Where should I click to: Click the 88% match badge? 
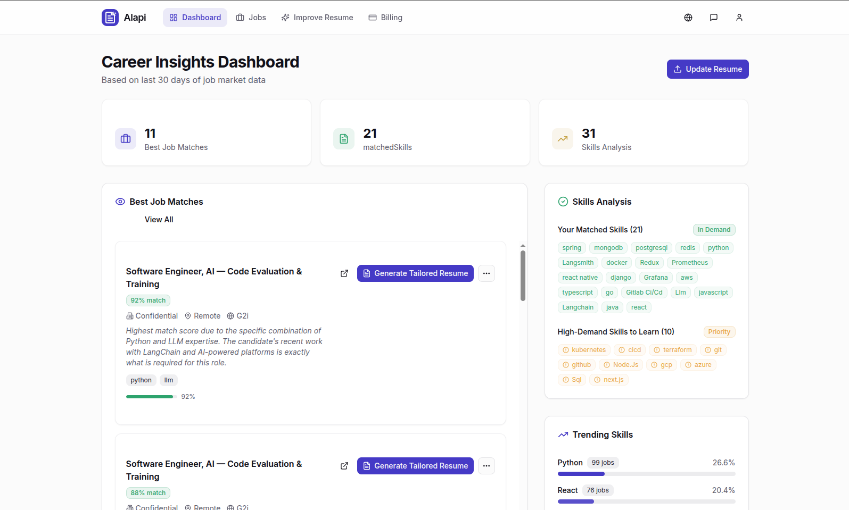coord(148,493)
